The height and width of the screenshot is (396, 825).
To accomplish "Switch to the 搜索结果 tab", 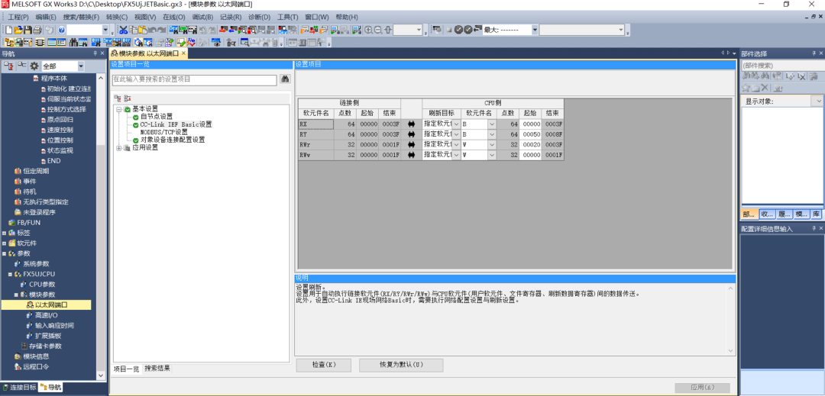I will point(157,369).
